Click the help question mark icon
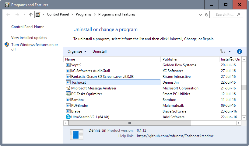Image resolution: width=249 pixels, height=146 pixels. (x=240, y=51)
